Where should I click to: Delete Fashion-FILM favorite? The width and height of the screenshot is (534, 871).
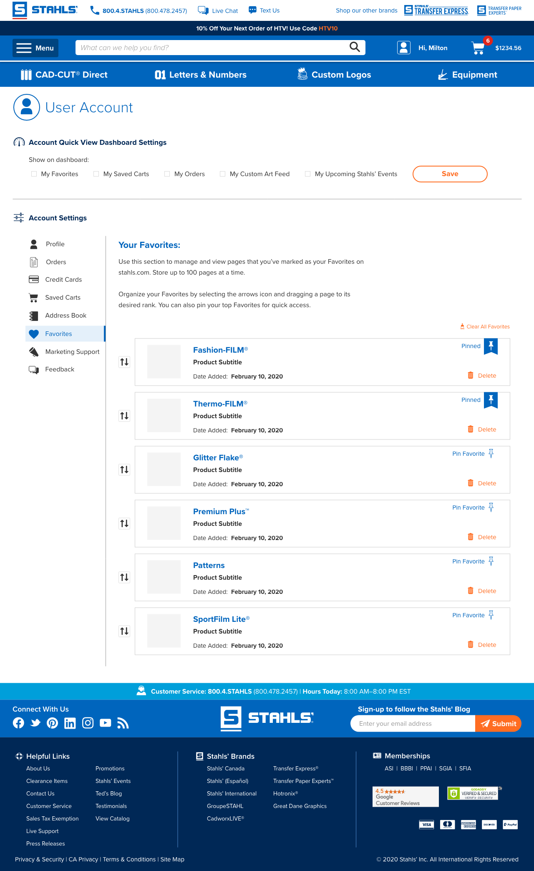[482, 376]
